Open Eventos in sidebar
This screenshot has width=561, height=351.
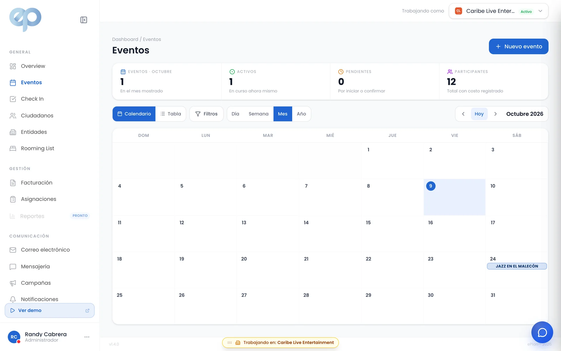pos(31,82)
